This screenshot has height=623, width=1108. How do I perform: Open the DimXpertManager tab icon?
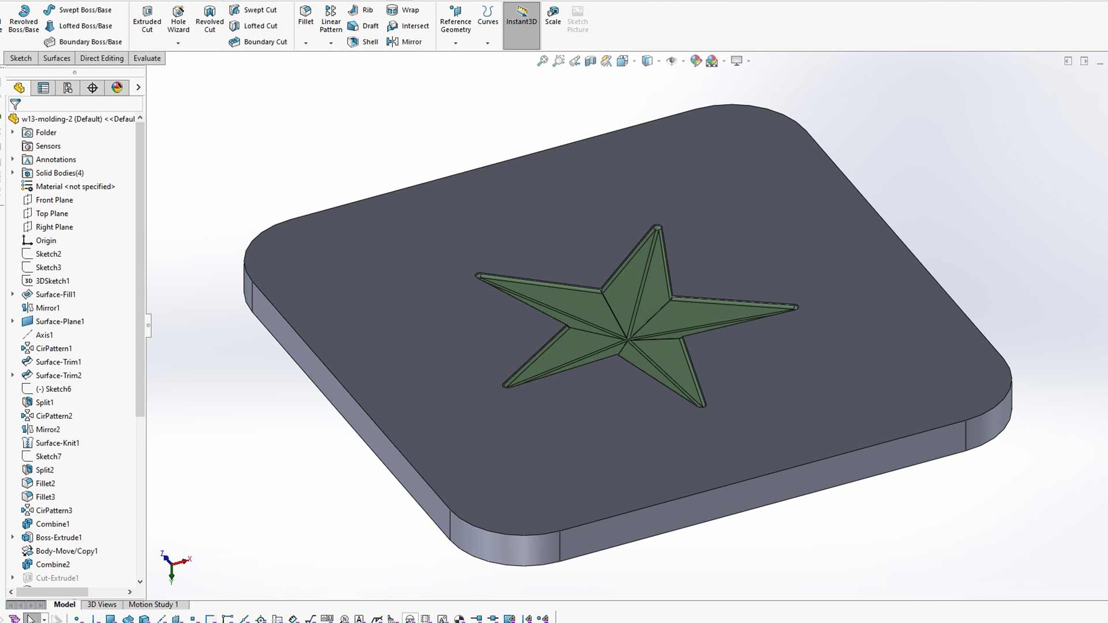(92, 88)
